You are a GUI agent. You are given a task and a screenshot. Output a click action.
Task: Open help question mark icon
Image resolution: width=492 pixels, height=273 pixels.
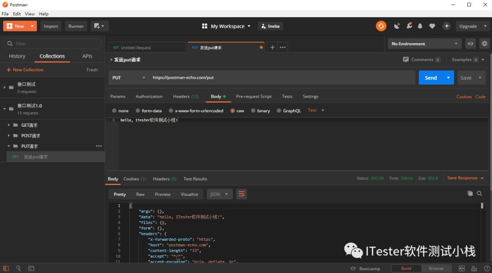click(487, 268)
